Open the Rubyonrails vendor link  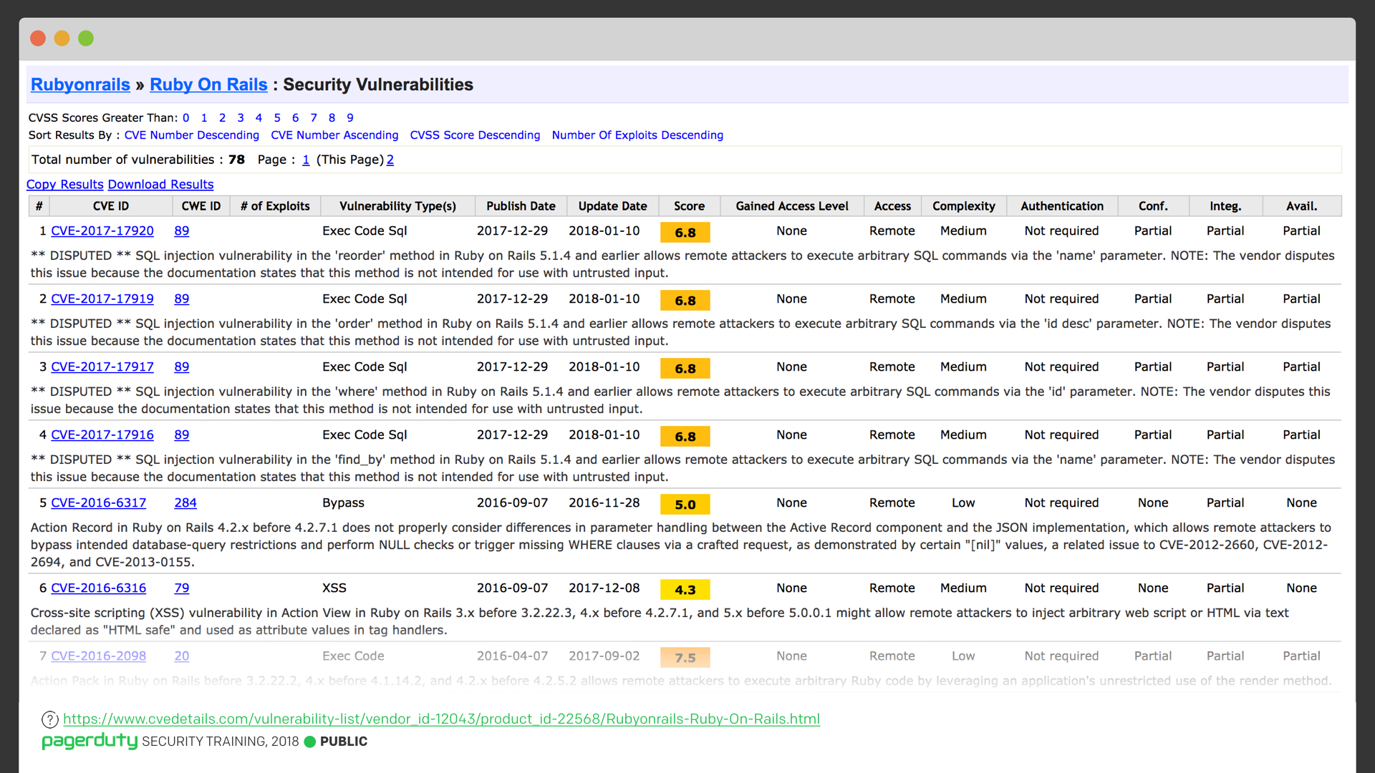pos(80,84)
